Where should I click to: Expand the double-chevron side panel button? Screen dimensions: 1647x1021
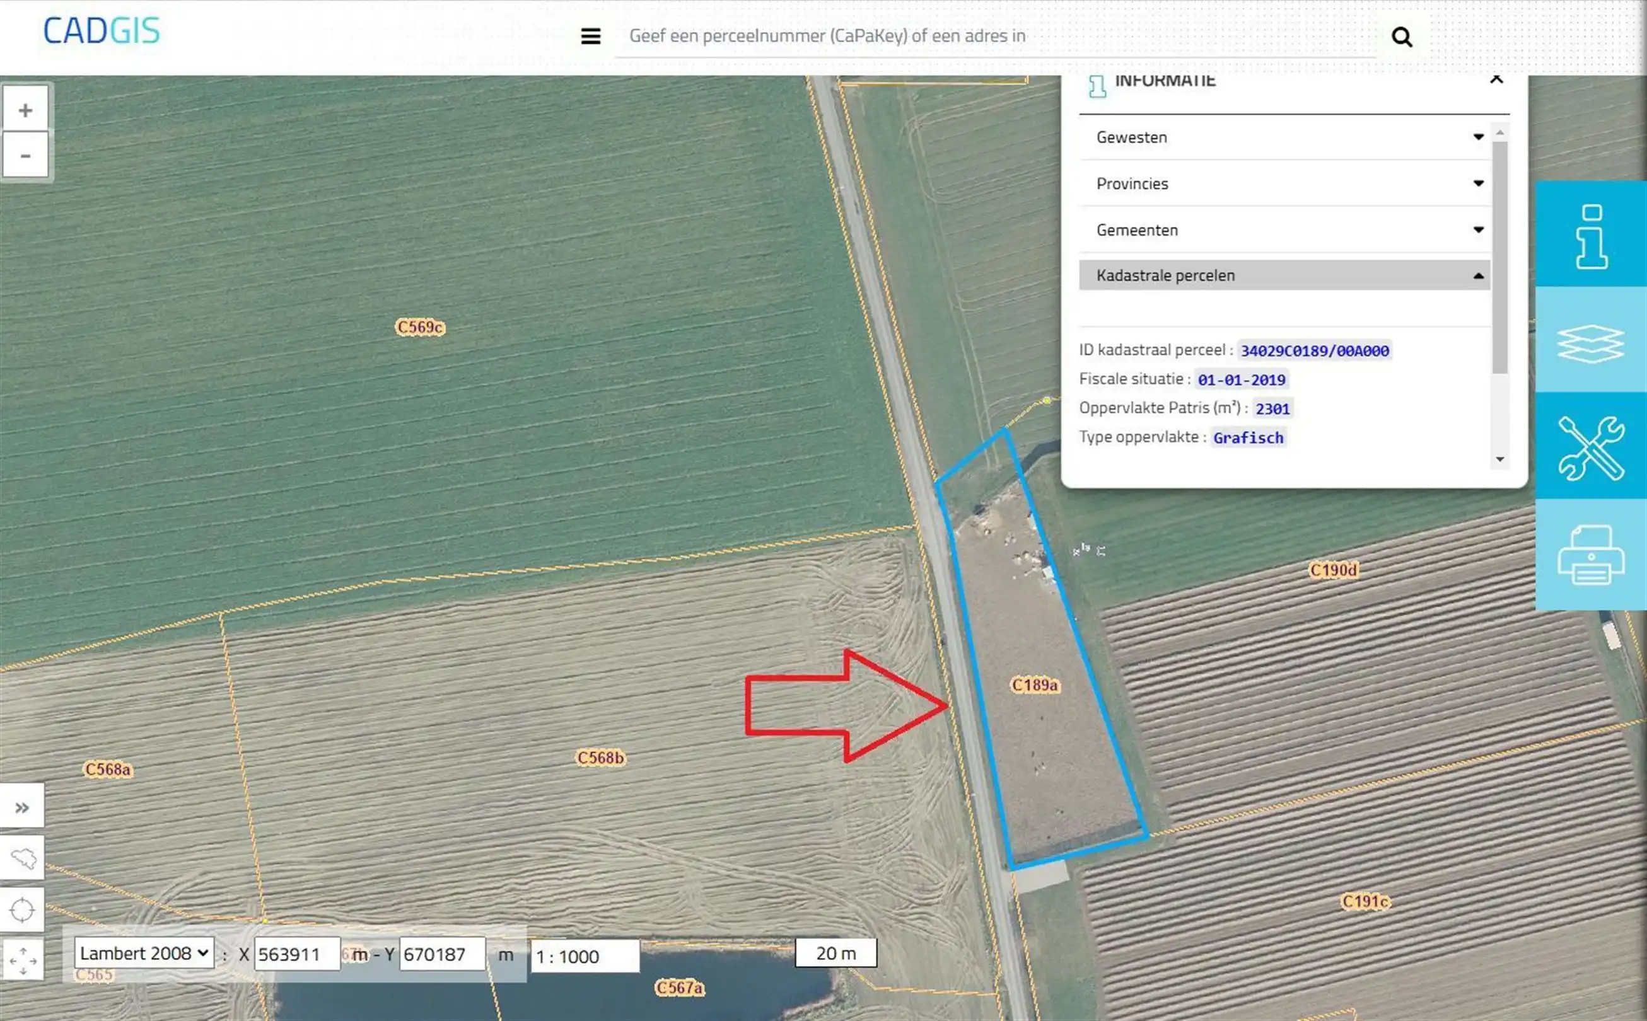point(22,807)
